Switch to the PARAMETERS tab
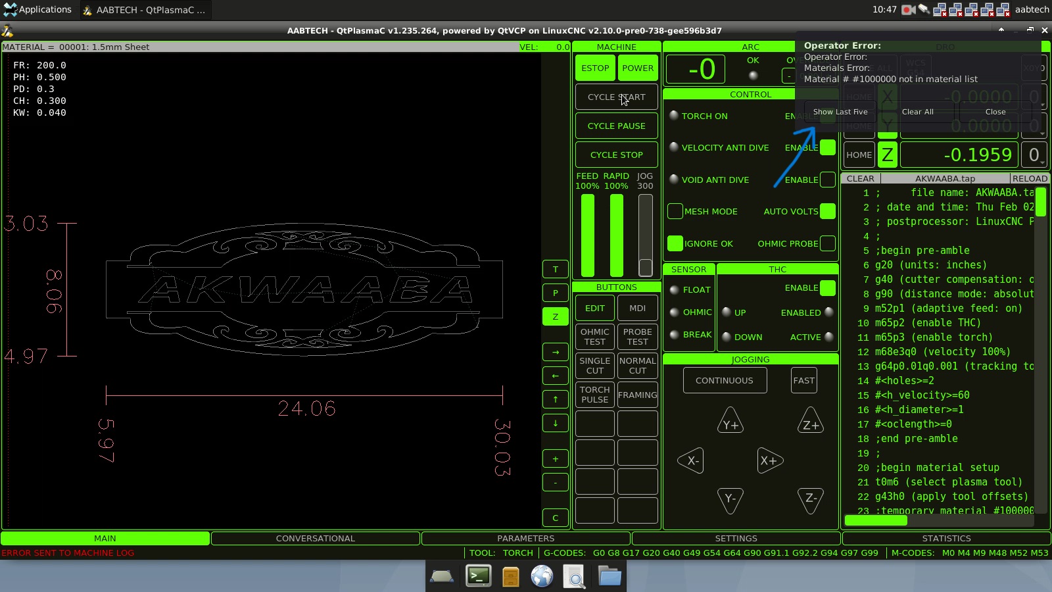 coord(526,538)
